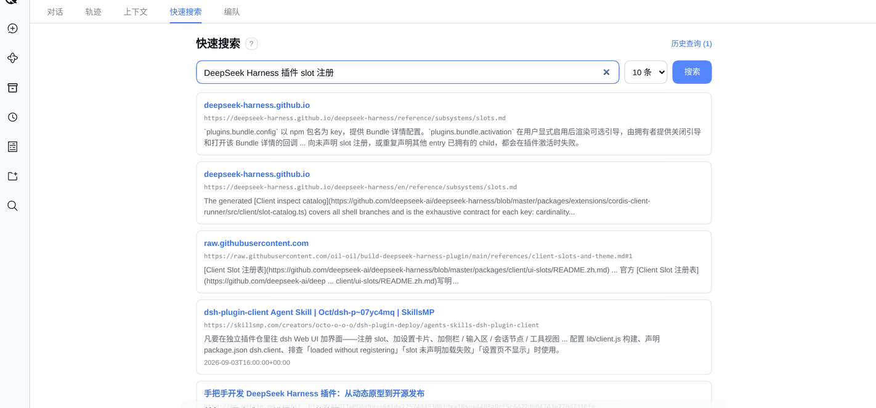Click the 快速搜索 page heading
The height and width of the screenshot is (408, 876).
(x=218, y=44)
